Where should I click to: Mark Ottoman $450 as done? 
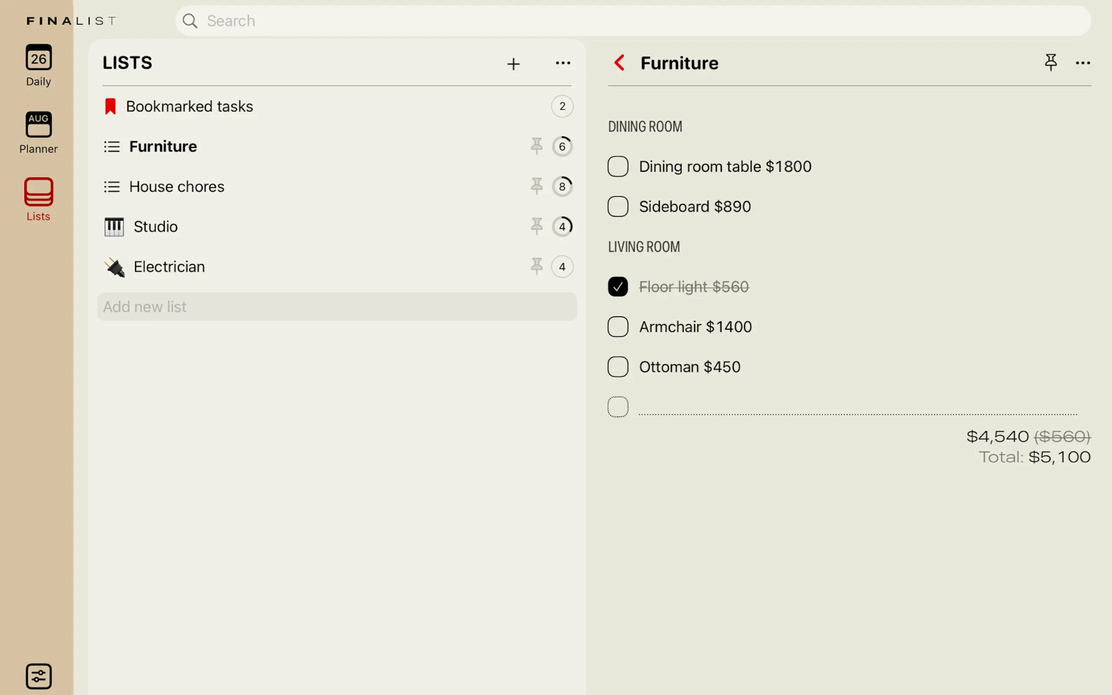618,367
